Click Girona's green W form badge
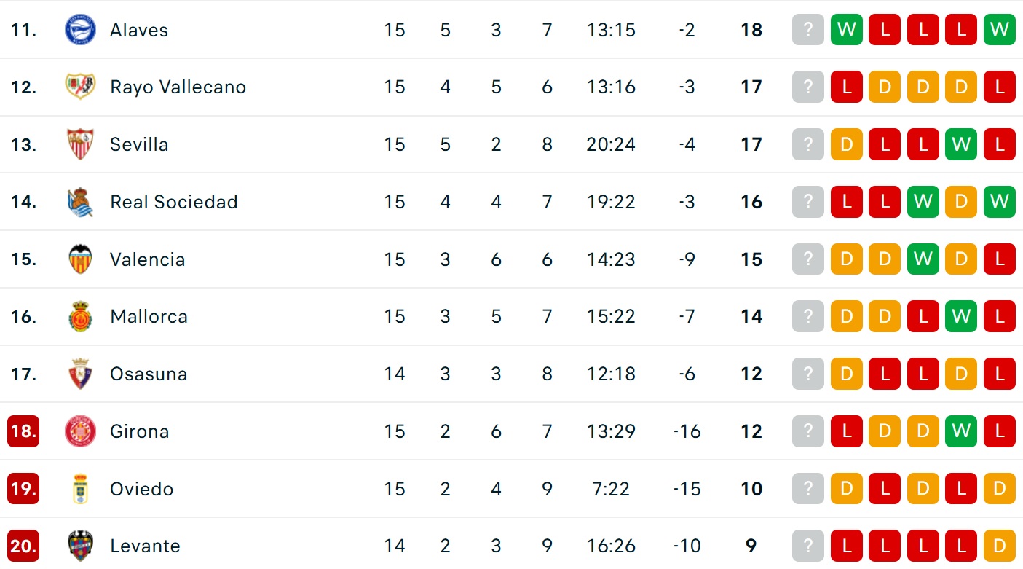This screenshot has width=1023, height=569. point(961,431)
